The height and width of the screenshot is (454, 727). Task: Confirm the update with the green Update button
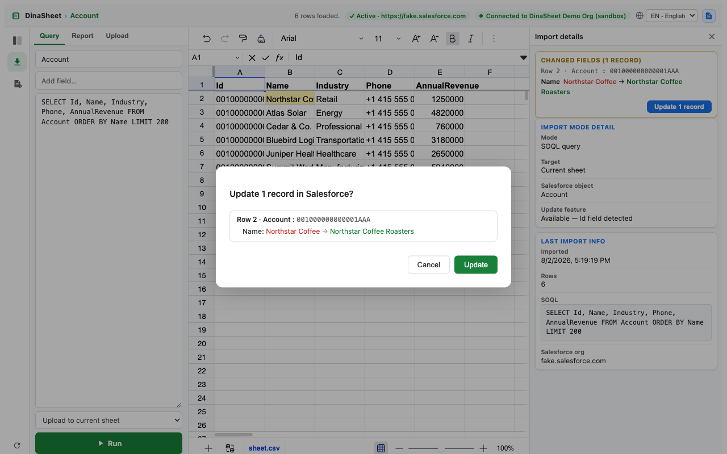tap(475, 264)
